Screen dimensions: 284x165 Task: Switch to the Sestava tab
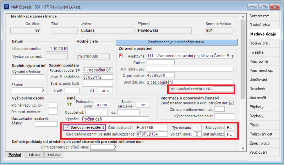pos(54,154)
